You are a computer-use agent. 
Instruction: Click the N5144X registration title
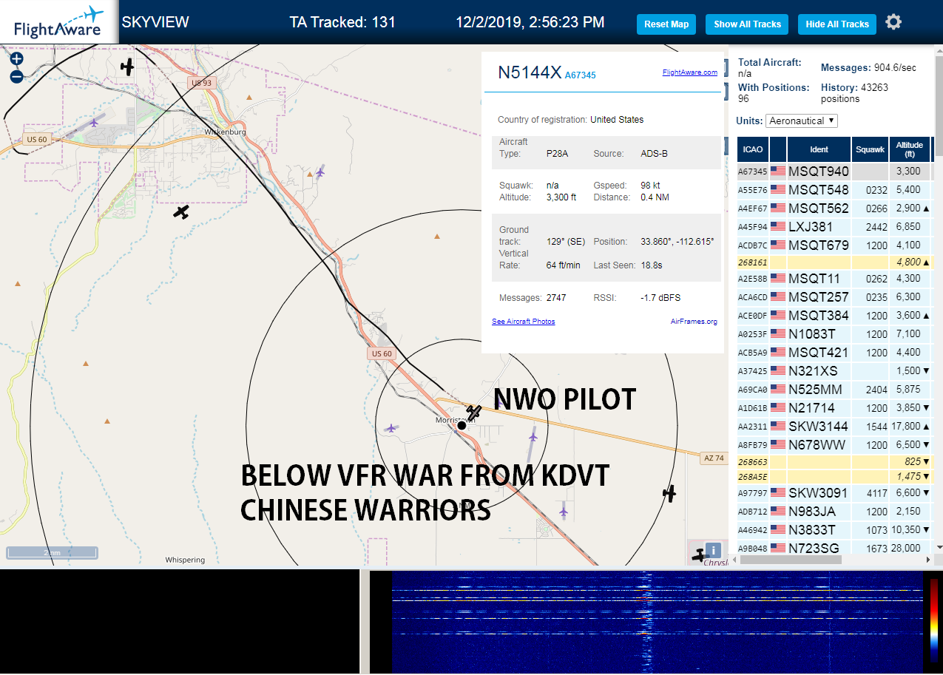pos(530,72)
